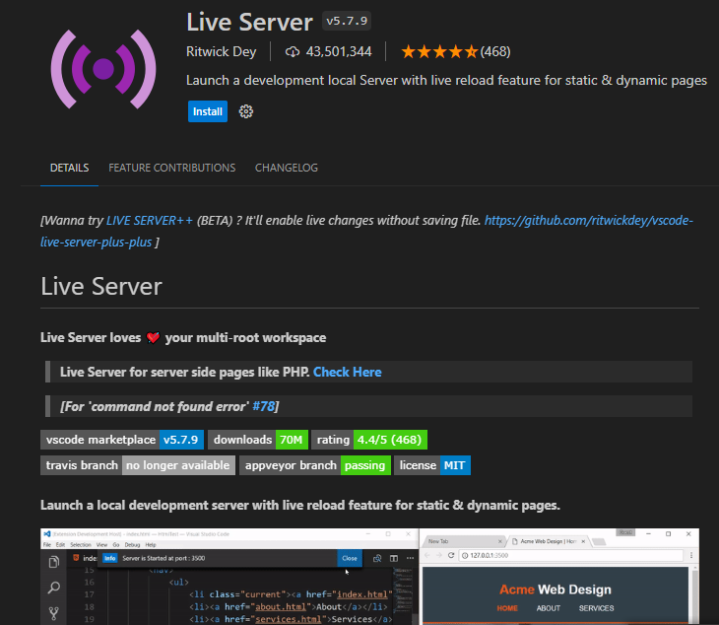Image resolution: width=719 pixels, height=625 pixels.
Task: Click the Live Server extension title
Action: [249, 22]
